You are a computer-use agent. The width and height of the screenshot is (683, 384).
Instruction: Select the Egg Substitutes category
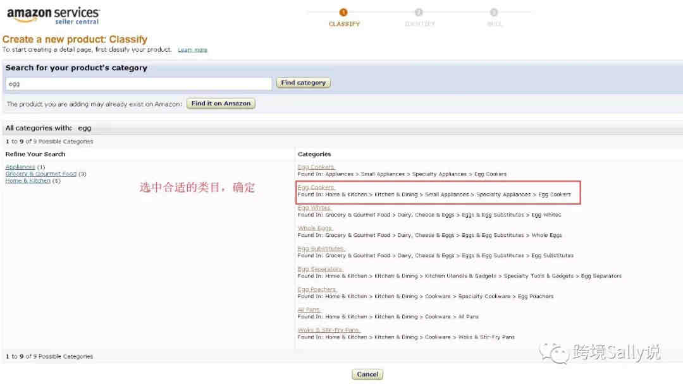[321, 248]
